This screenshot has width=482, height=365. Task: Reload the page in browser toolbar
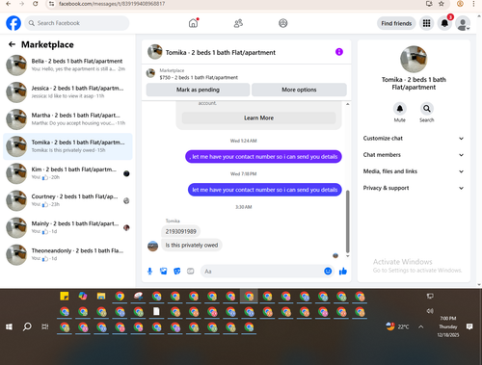click(x=35, y=4)
